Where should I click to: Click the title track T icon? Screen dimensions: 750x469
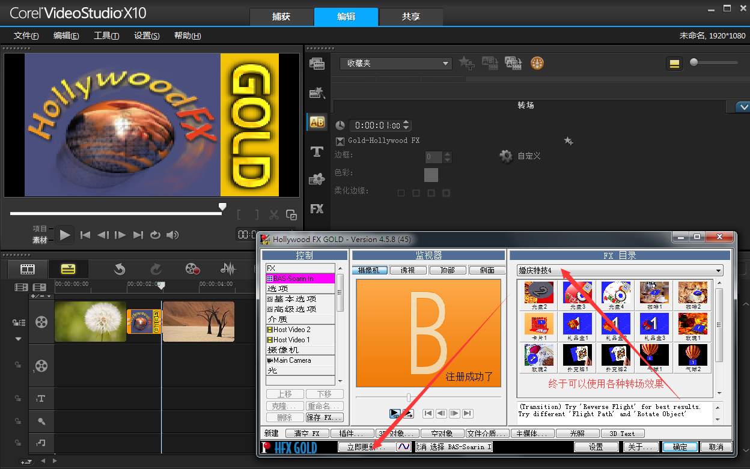tap(41, 399)
